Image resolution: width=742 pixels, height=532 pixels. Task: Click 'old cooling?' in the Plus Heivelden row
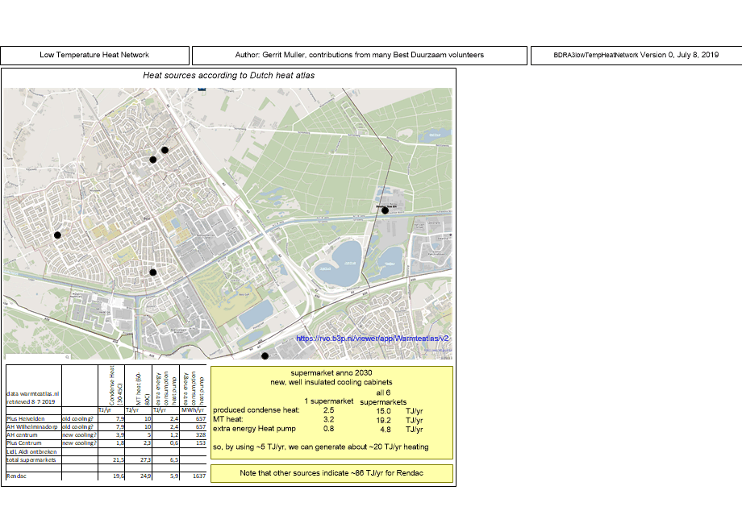click(78, 419)
